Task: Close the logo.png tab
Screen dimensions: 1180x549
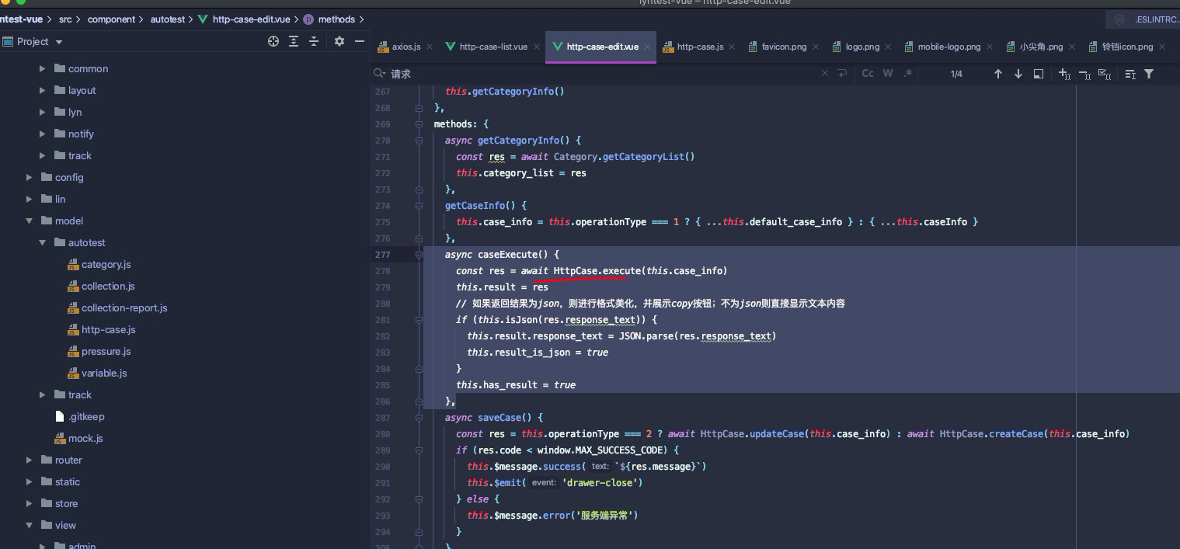Action: click(888, 47)
